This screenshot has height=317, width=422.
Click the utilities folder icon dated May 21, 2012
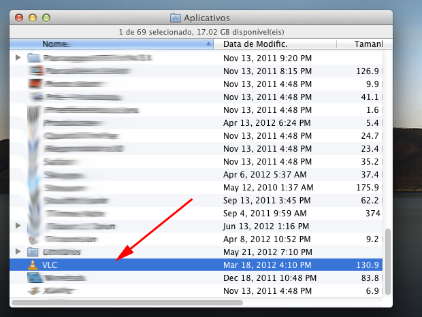coord(33,252)
